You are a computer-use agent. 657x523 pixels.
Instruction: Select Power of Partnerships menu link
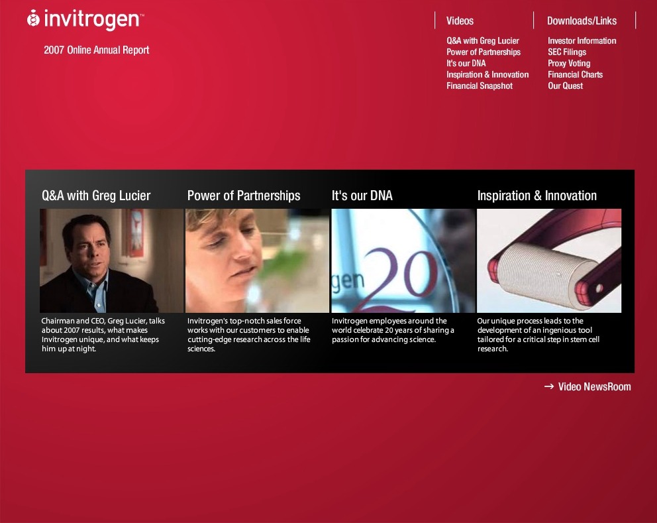click(483, 52)
